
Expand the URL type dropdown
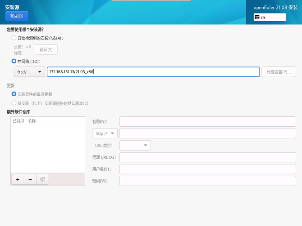(135, 145)
